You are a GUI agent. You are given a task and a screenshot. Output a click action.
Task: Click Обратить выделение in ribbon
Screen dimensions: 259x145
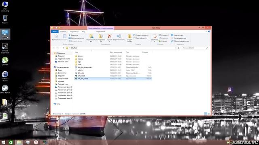point(180,41)
